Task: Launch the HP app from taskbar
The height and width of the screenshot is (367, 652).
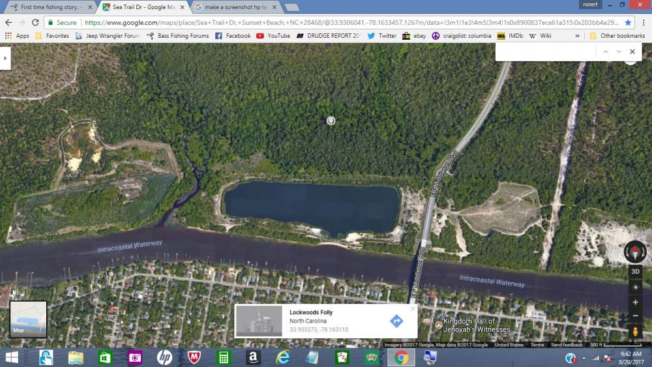Action: tap(164, 357)
